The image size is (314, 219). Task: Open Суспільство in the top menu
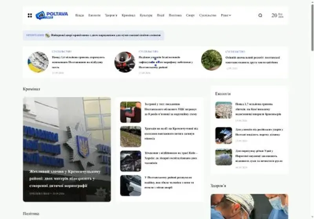[208, 15]
